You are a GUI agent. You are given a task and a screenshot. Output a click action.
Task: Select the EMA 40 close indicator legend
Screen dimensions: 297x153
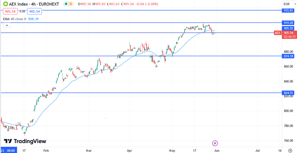[15, 19]
